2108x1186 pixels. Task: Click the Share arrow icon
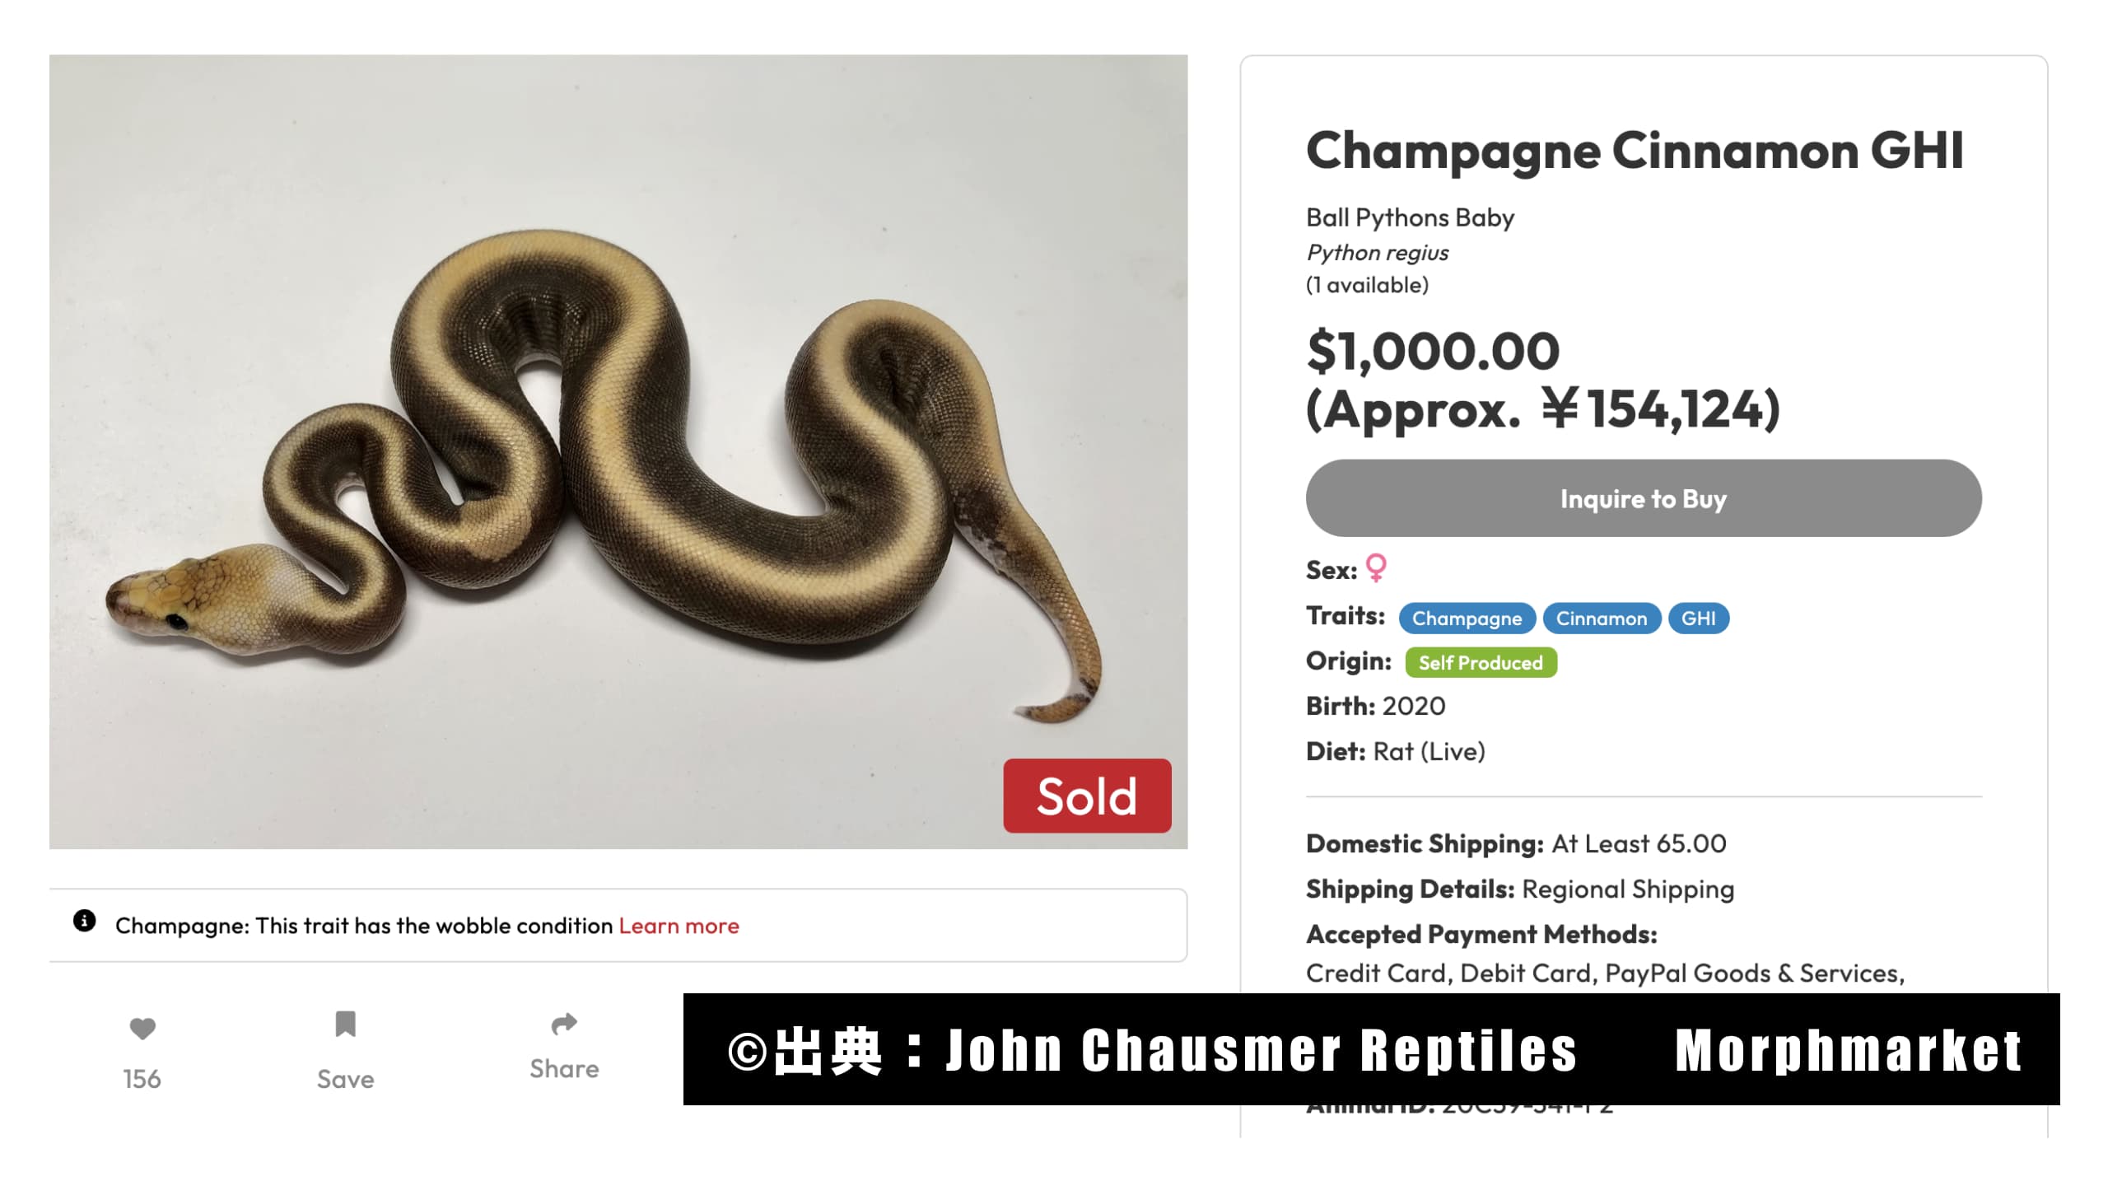tap(564, 1023)
